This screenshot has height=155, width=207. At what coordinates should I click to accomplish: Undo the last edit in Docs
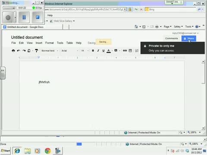19,50
